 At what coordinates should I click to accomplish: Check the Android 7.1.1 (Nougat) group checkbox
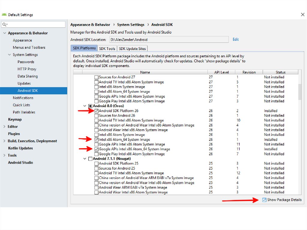(x=90, y=159)
